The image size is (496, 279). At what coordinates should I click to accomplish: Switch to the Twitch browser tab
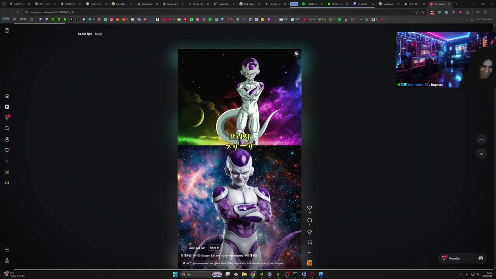click(363, 4)
